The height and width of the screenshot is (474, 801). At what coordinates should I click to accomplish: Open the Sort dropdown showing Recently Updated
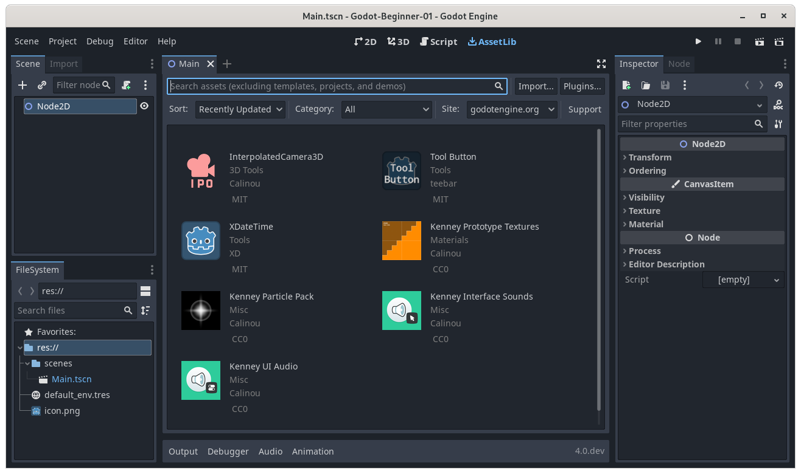click(x=240, y=109)
